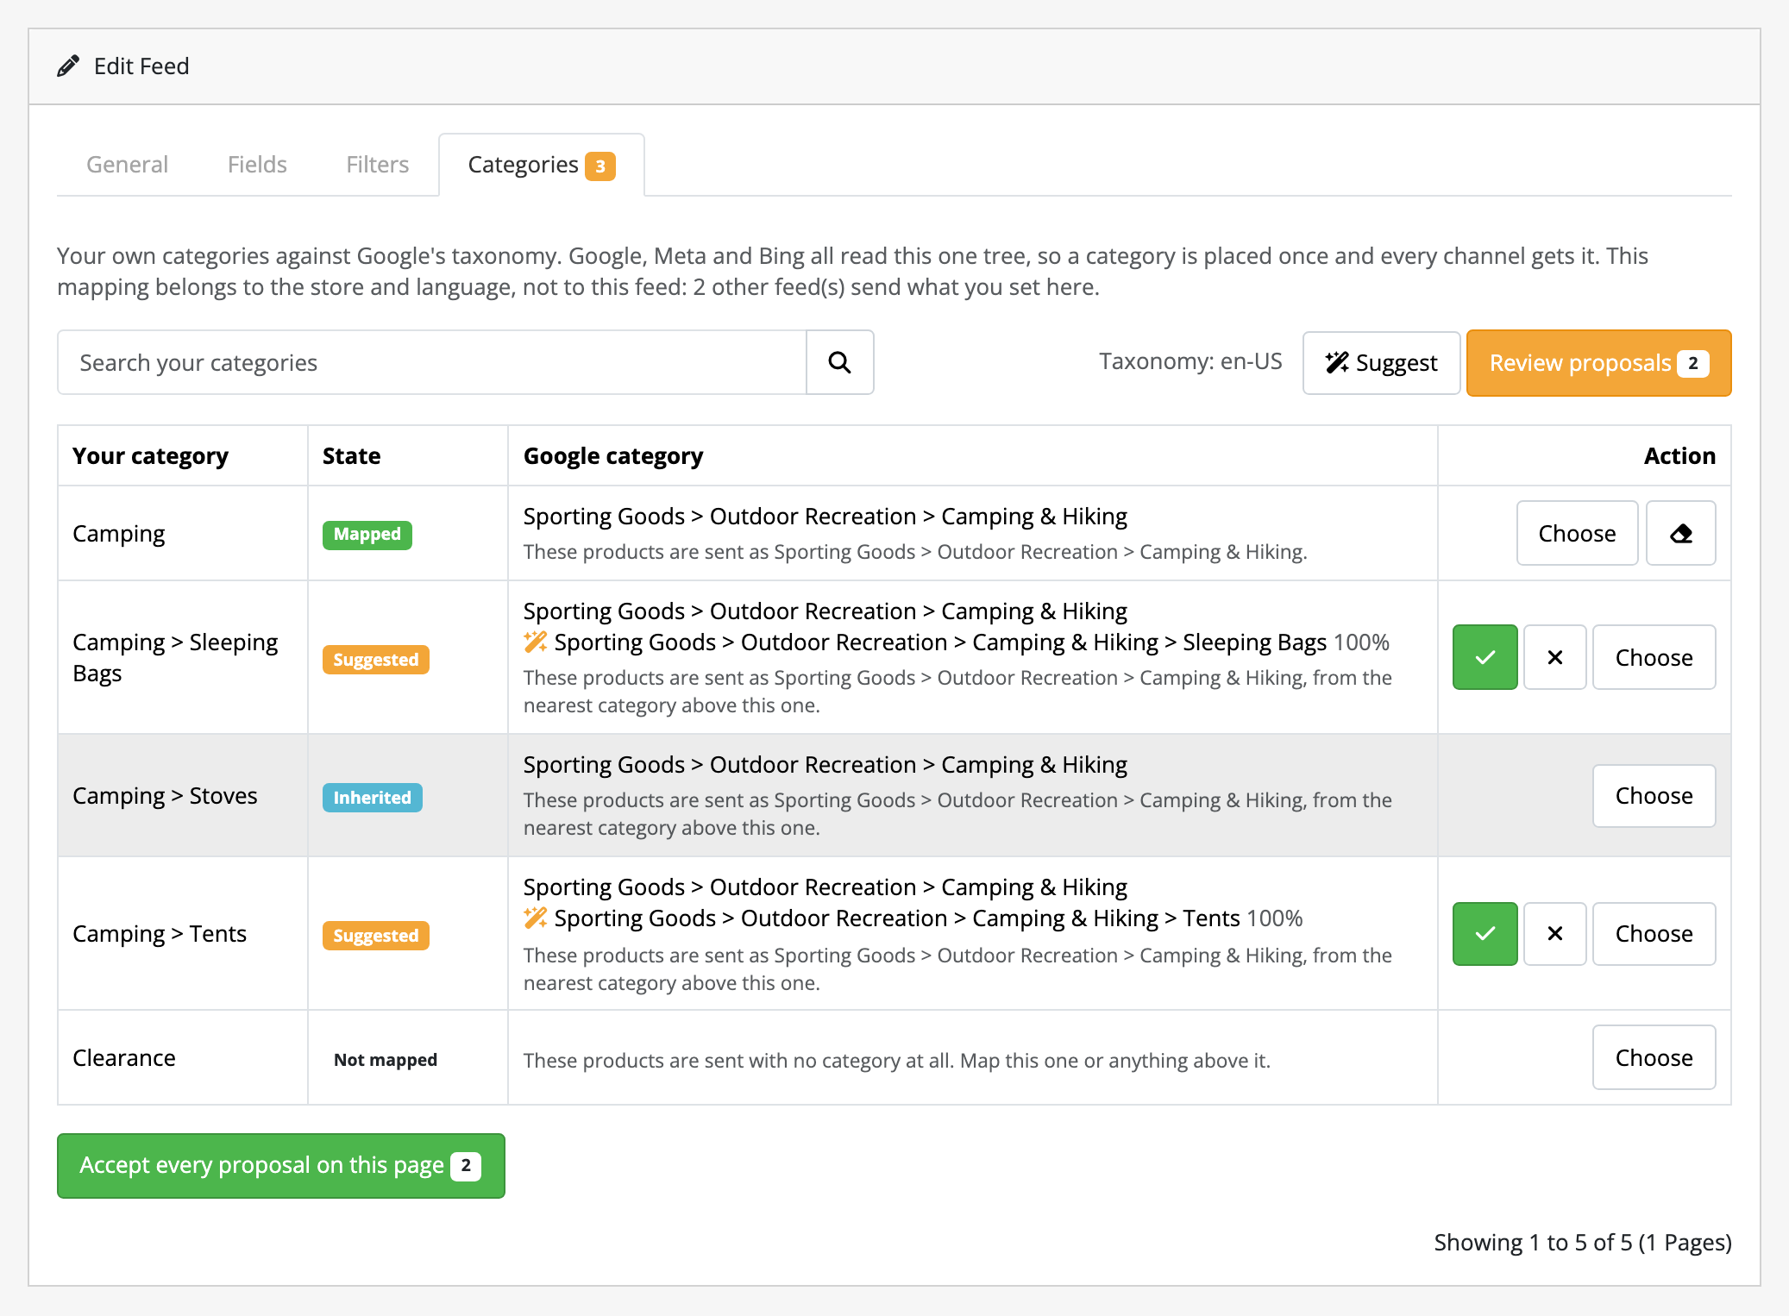The height and width of the screenshot is (1316, 1789).
Task: Click the Clearance category name
Action: [124, 1057]
